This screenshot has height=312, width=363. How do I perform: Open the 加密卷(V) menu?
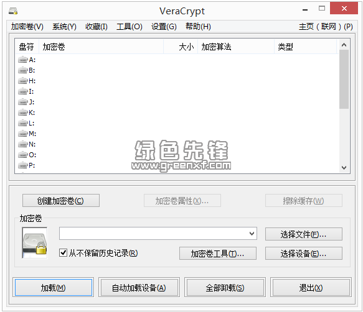tap(27, 27)
